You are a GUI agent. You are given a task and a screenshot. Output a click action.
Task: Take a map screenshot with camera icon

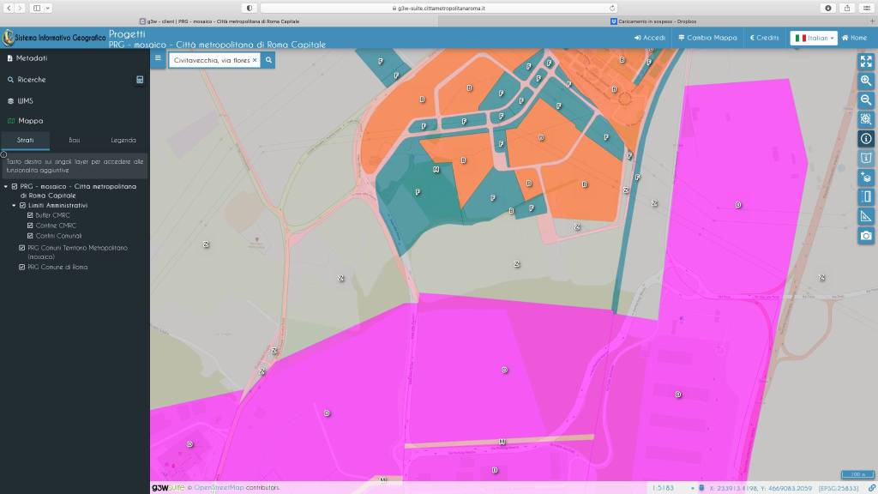866,236
